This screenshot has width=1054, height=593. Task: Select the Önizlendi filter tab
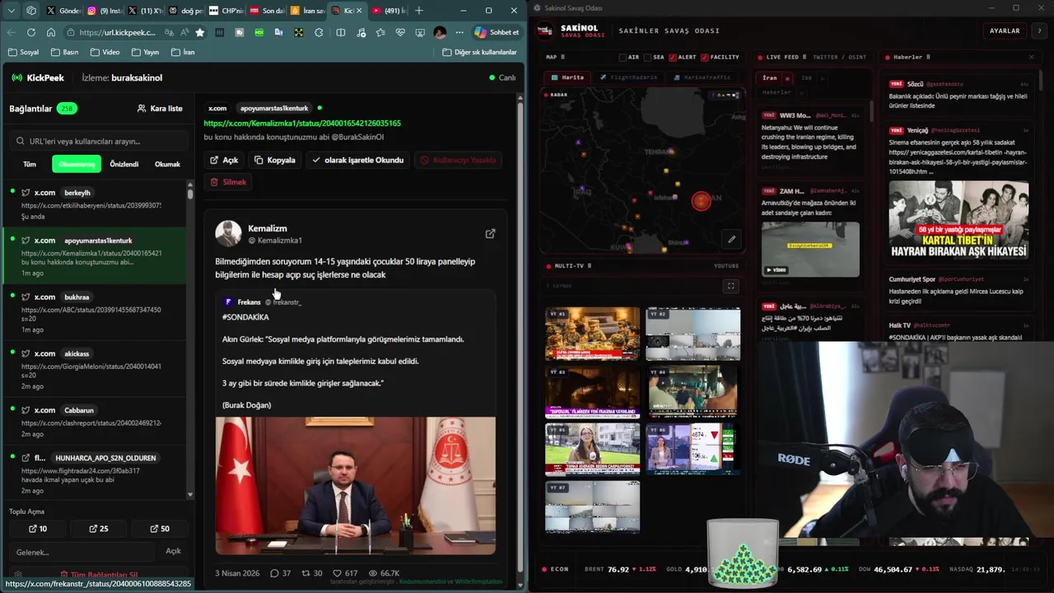point(124,164)
